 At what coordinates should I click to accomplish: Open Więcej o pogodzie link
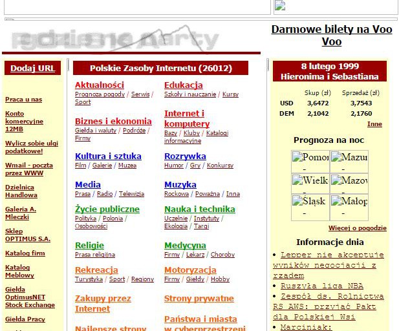(x=357, y=228)
